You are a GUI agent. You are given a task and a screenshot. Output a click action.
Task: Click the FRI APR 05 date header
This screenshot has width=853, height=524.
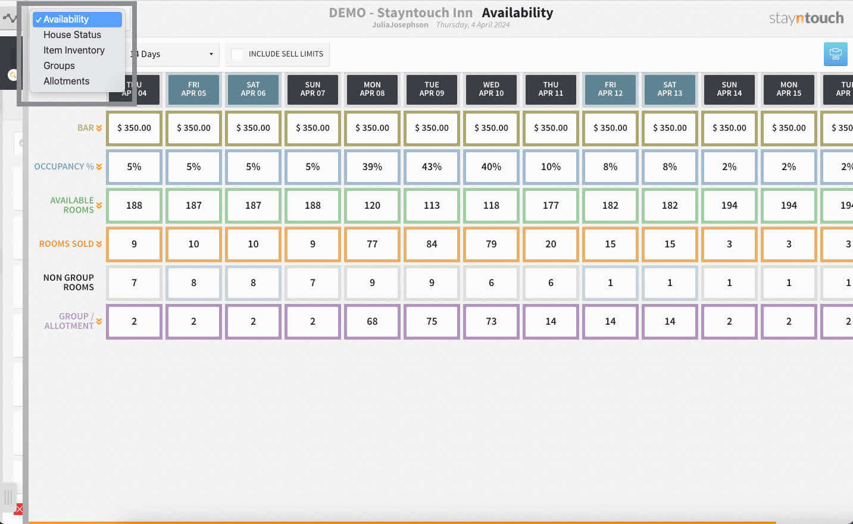click(193, 89)
